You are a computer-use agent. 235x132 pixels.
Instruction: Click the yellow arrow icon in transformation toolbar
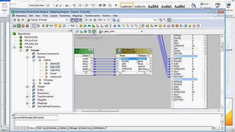(x=194, y=26)
